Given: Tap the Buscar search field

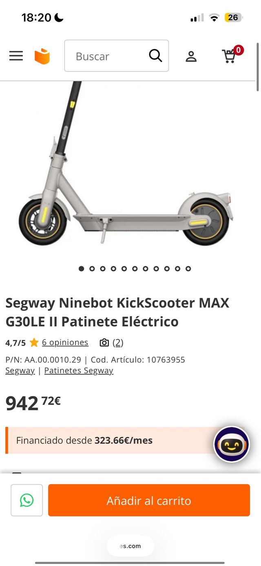Looking at the screenshot, I should (x=108, y=56).
